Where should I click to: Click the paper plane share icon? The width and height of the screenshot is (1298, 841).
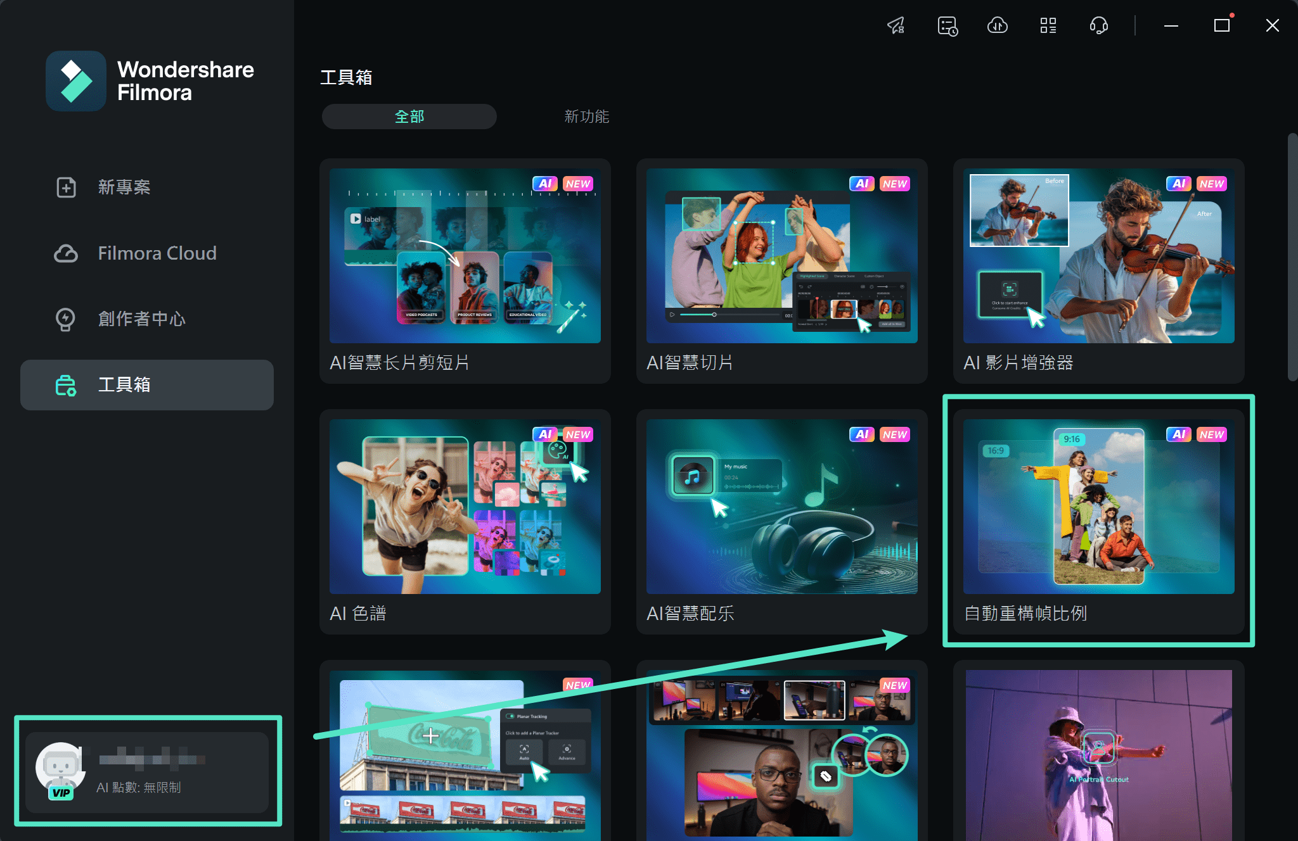[x=896, y=25]
